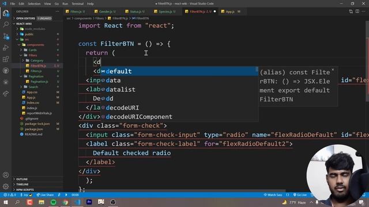The height and width of the screenshot is (207, 369).
Task: Open the Source Control view
Action: coord(6,36)
